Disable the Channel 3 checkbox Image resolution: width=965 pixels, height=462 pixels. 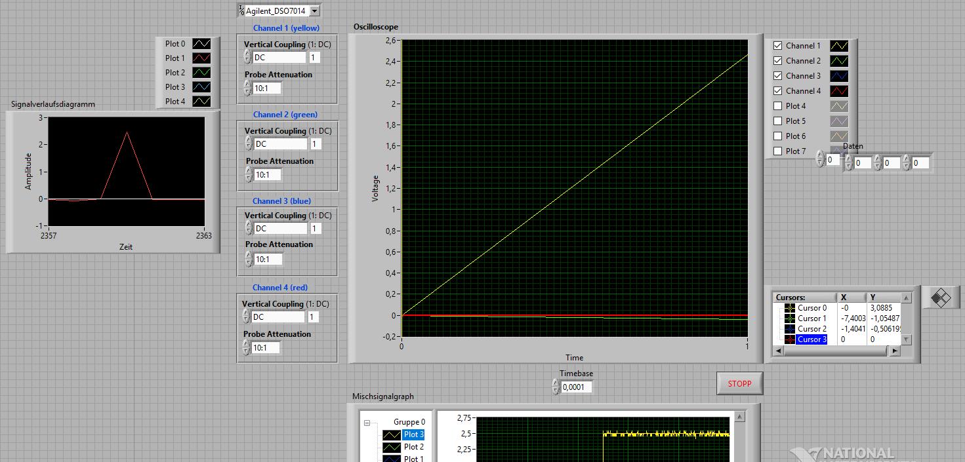coord(778,76)
